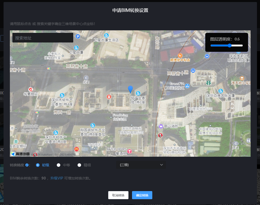Click the AFTER HOURS bar cocktail icon

point(130,151)
